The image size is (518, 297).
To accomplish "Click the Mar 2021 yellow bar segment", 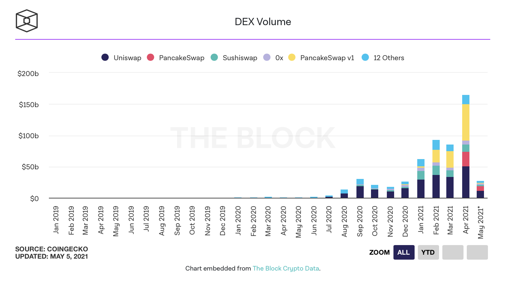I will coord(450,159).
